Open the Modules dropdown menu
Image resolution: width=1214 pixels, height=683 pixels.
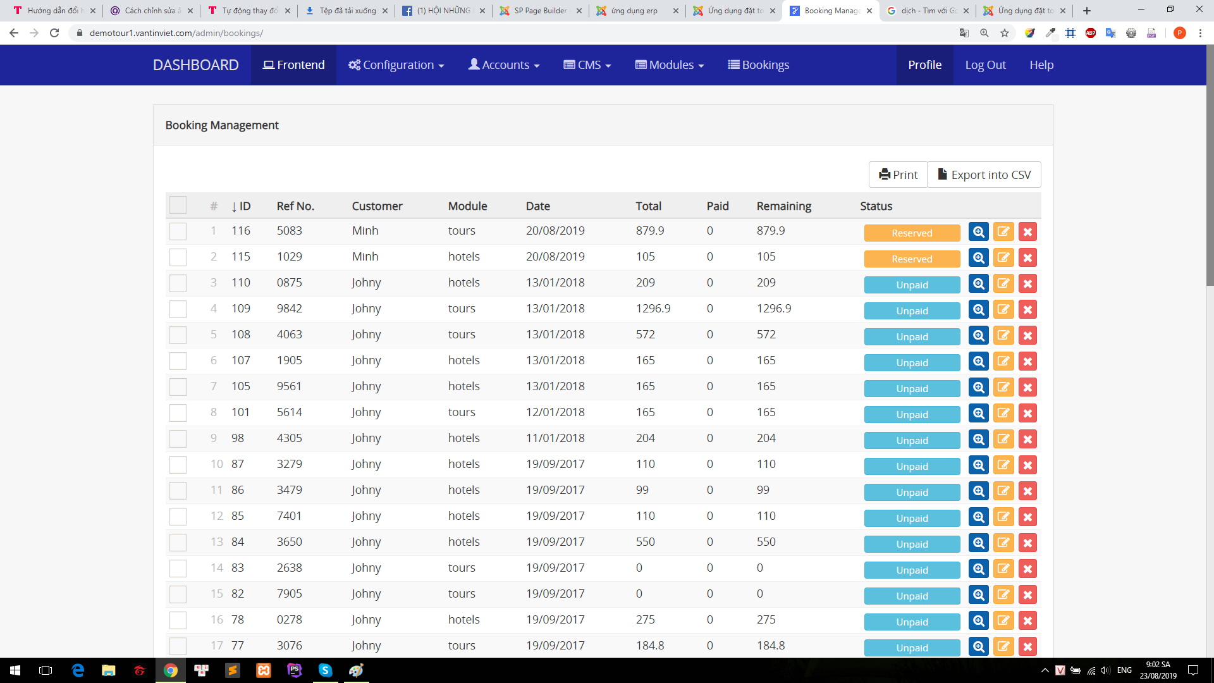coord(669,65)
